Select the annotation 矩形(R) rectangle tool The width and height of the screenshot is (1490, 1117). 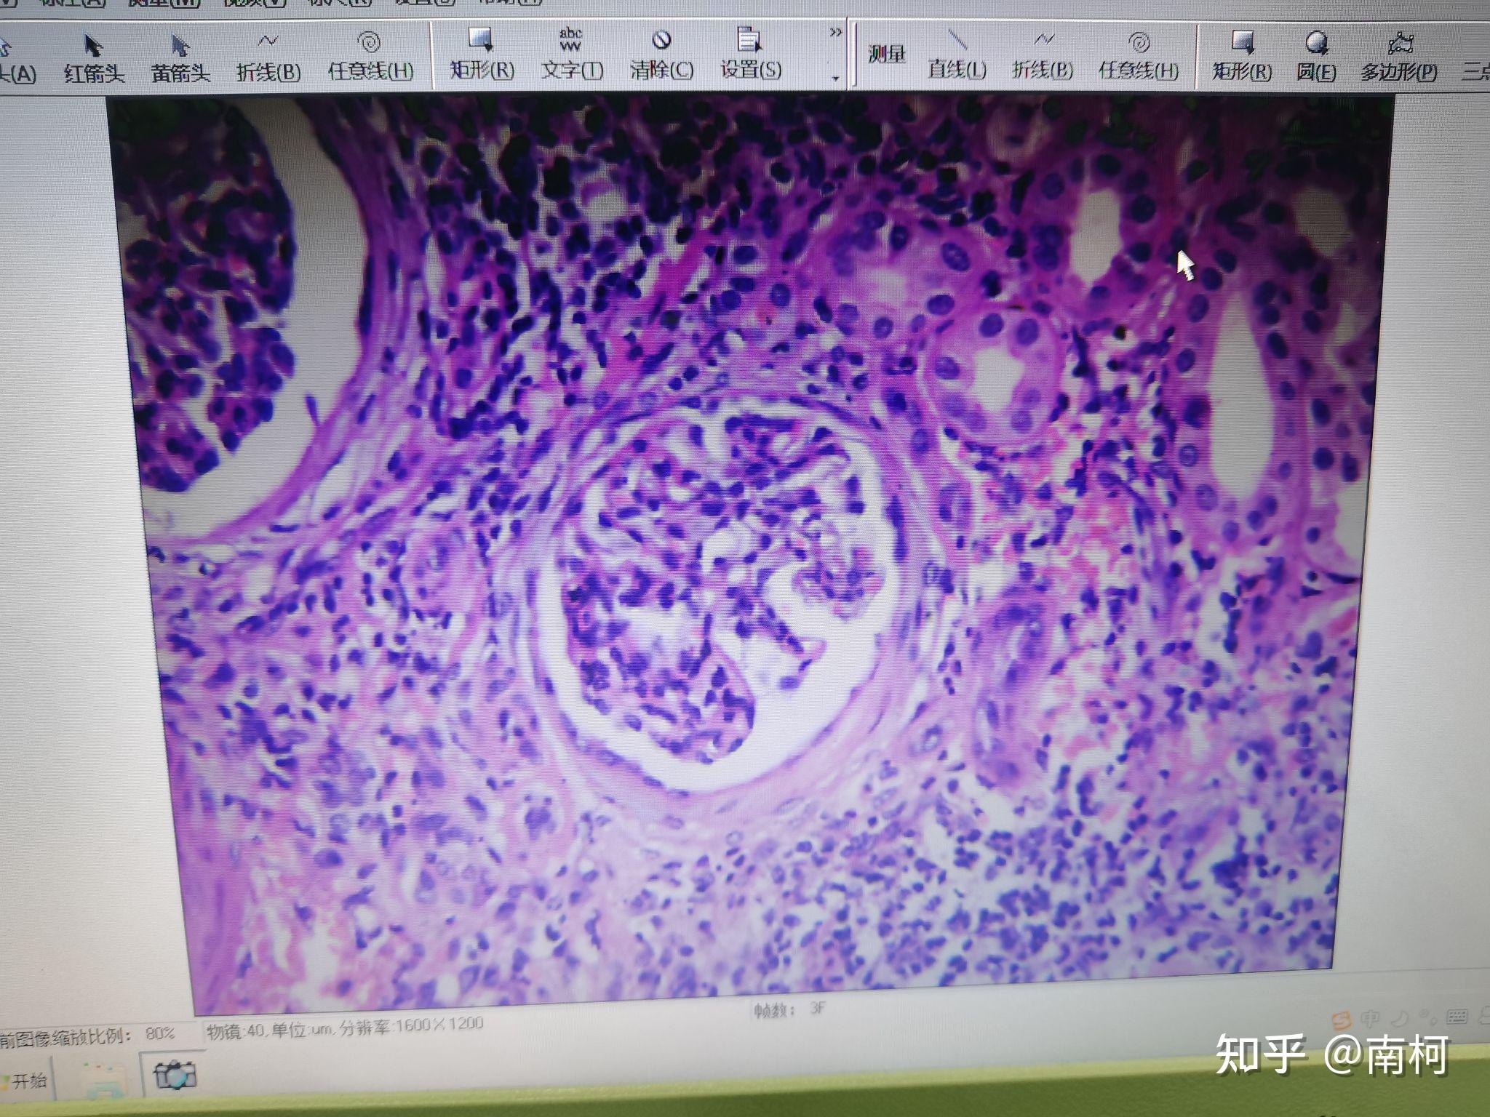pyautogui.click(x=482, y=54)
